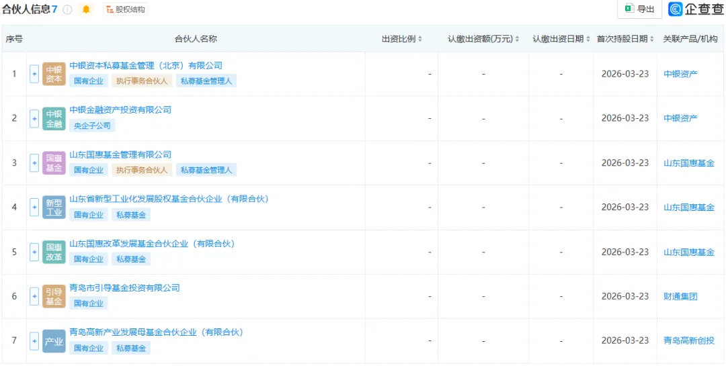The image size is (726, 366).
Task: Expand row 6 青岛市引导基金投资 plus button
Action: (x=34, y=297)
